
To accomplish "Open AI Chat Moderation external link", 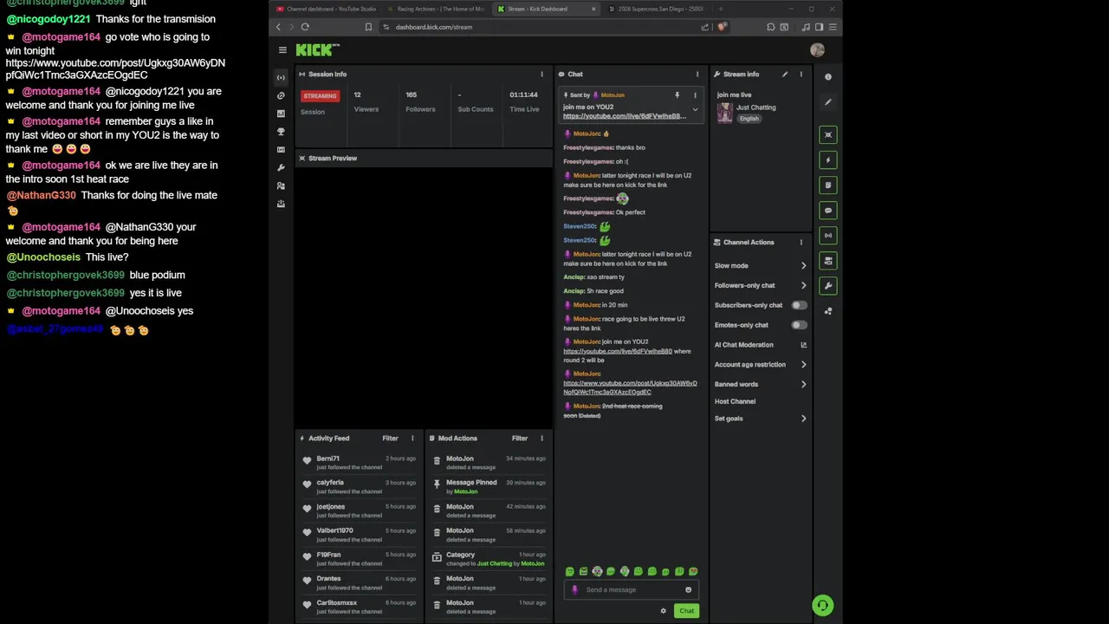I will (x=803, y=345).
